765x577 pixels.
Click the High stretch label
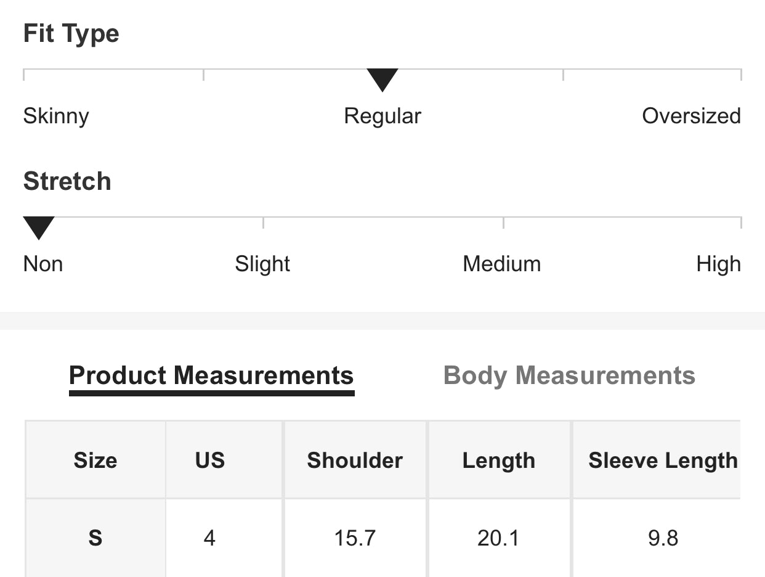click(x=718, y=264)
